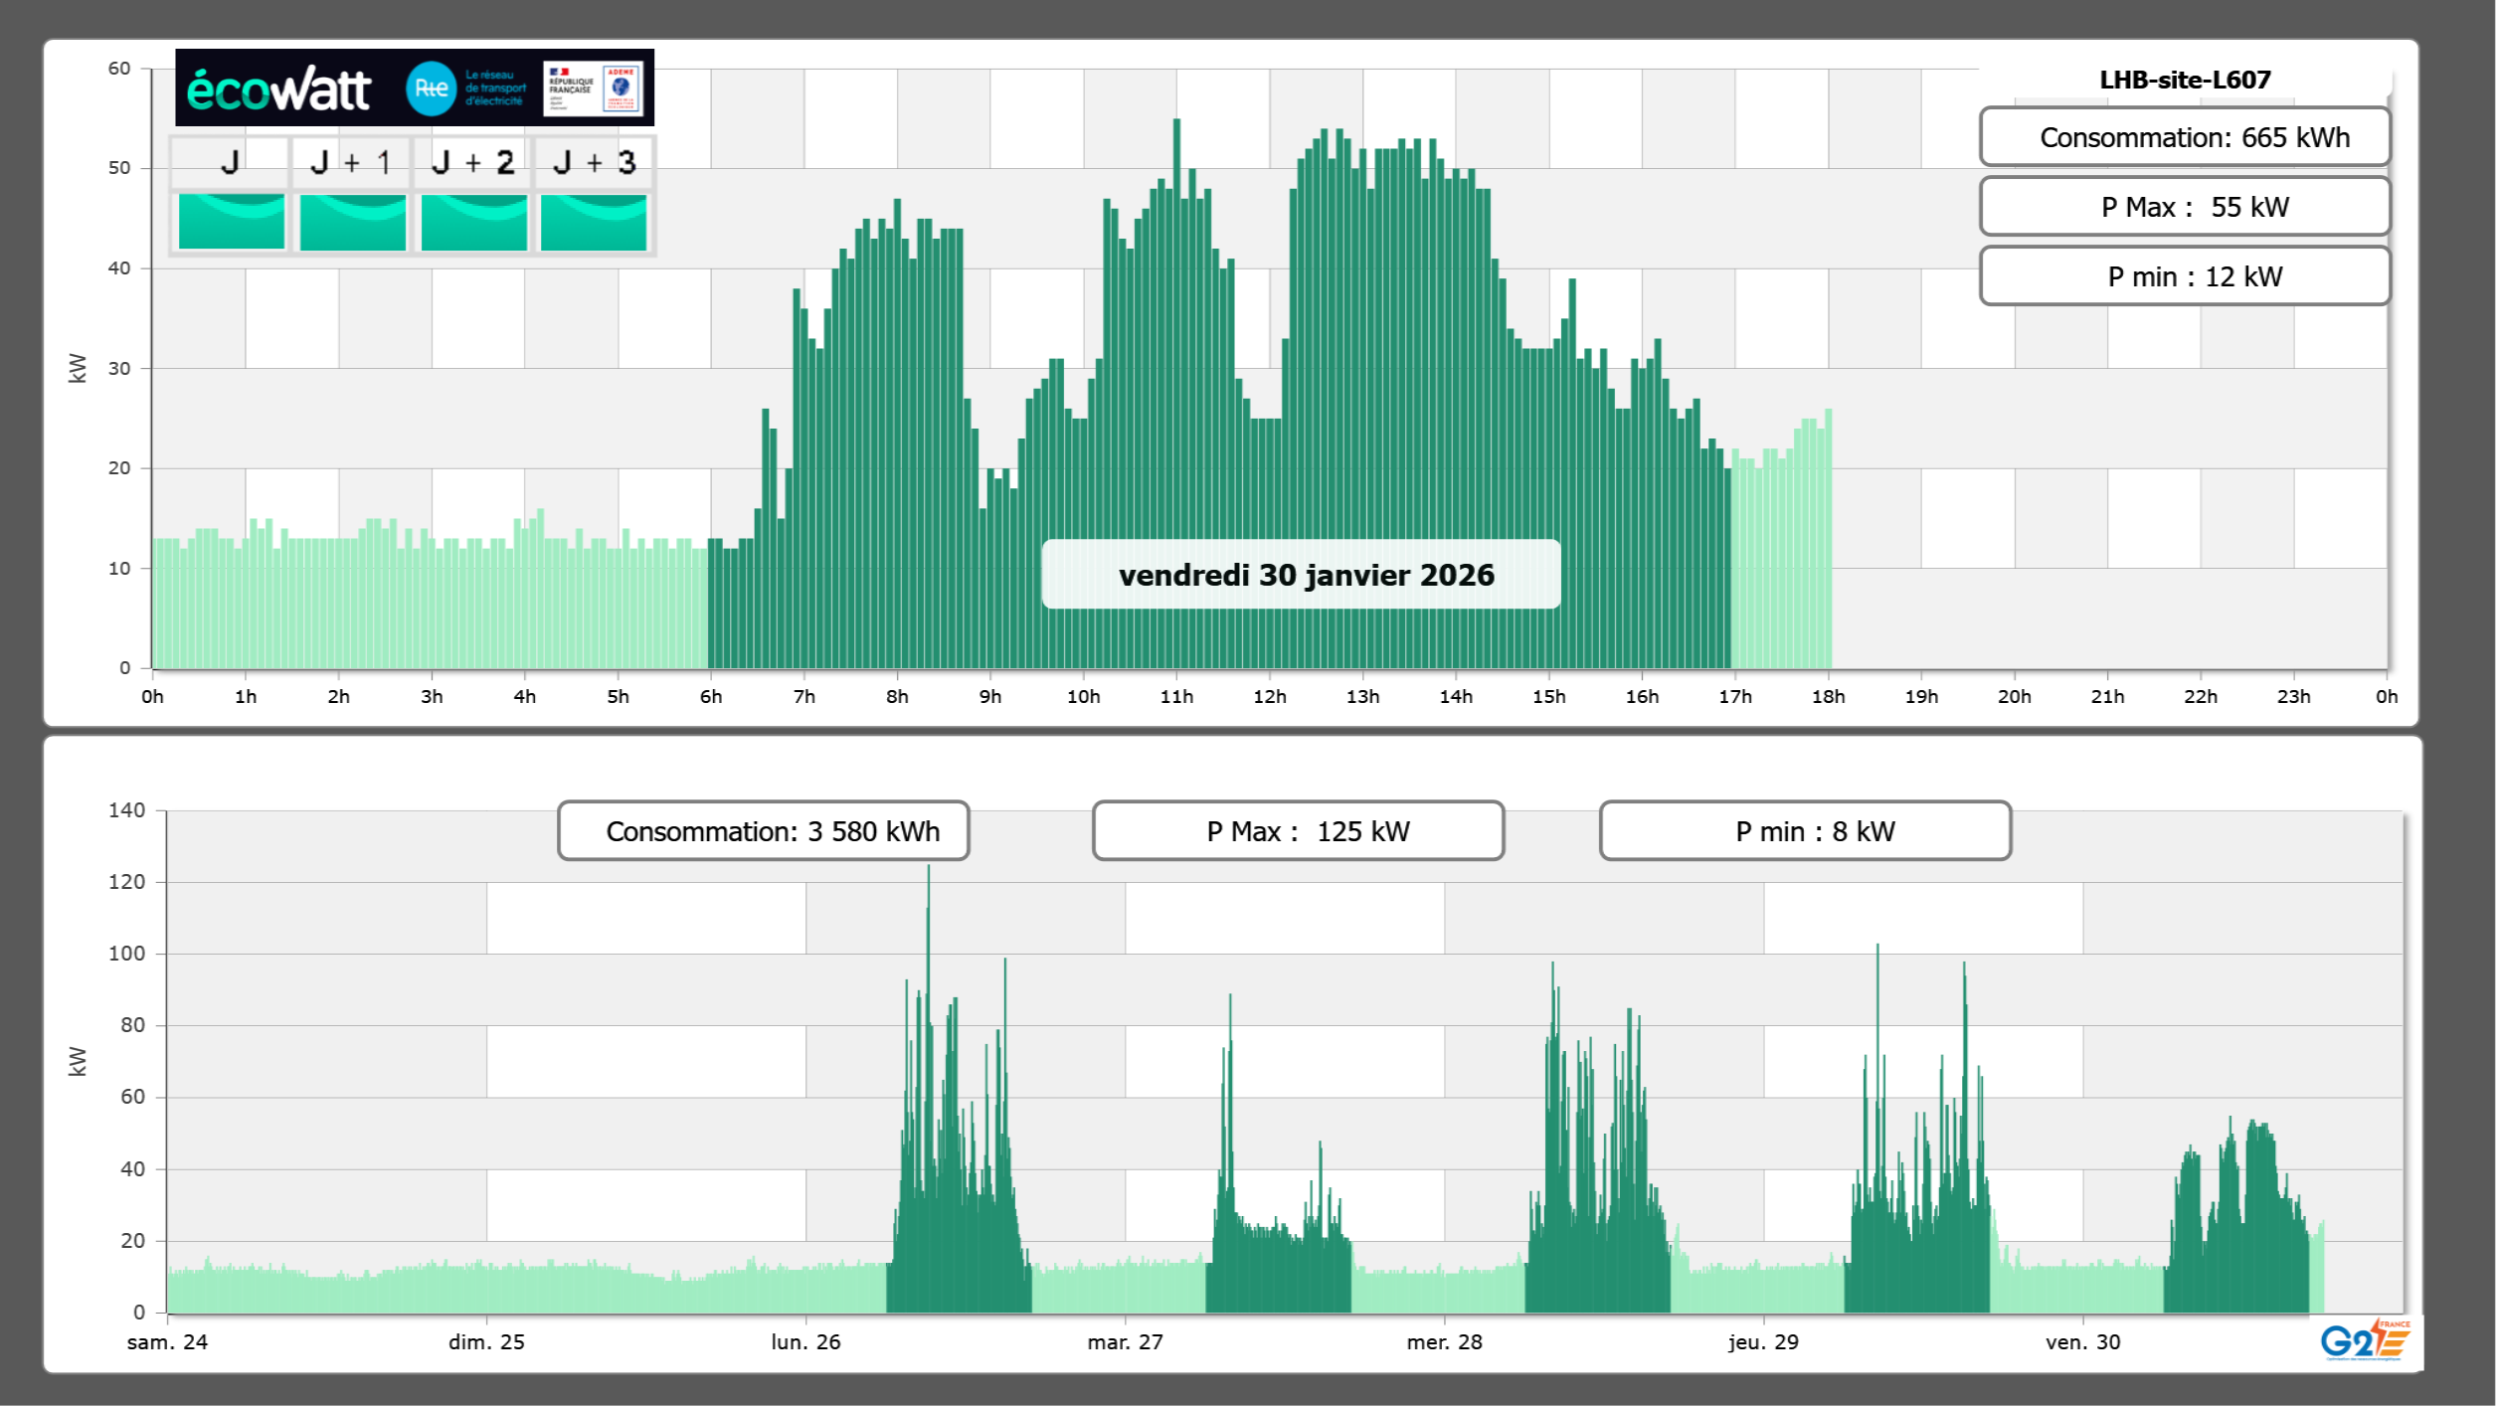Click the green J day signal icon
This screenshot has height=1407, width=2497.
click(x=231, y=221)
